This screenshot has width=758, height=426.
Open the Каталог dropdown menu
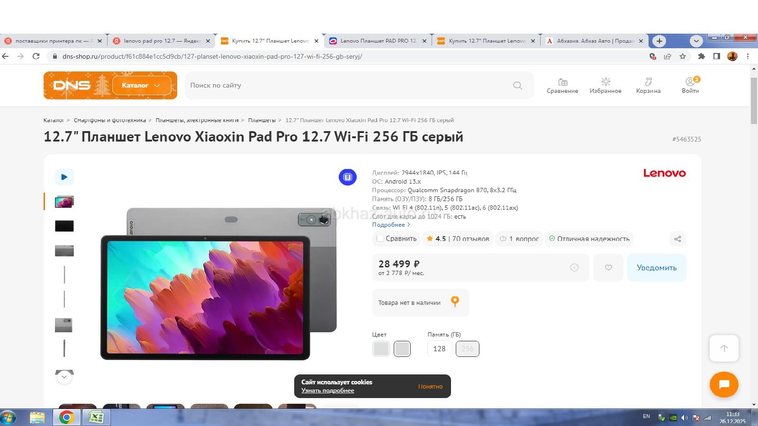click(x=141, y=86)
